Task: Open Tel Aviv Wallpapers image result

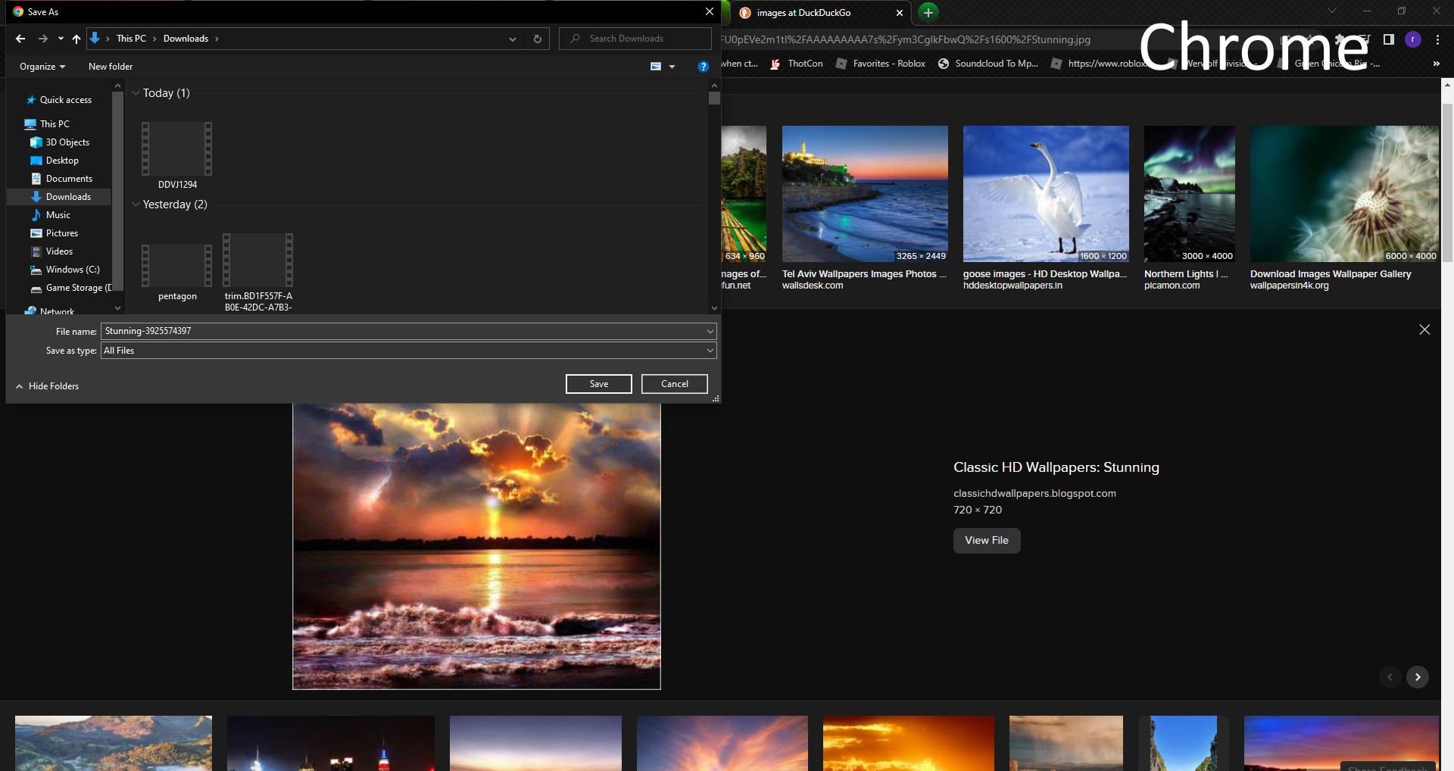Action: tap(865, 194)
